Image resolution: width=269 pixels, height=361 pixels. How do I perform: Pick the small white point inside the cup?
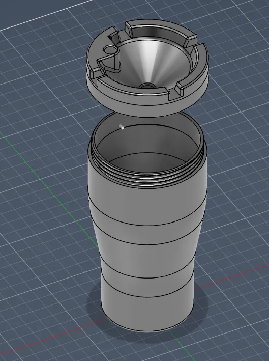point(122,127)
